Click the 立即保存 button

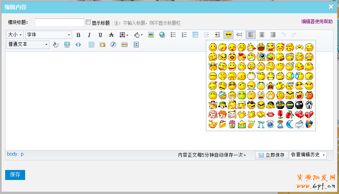pyautogui.click(x=271, y=155)
